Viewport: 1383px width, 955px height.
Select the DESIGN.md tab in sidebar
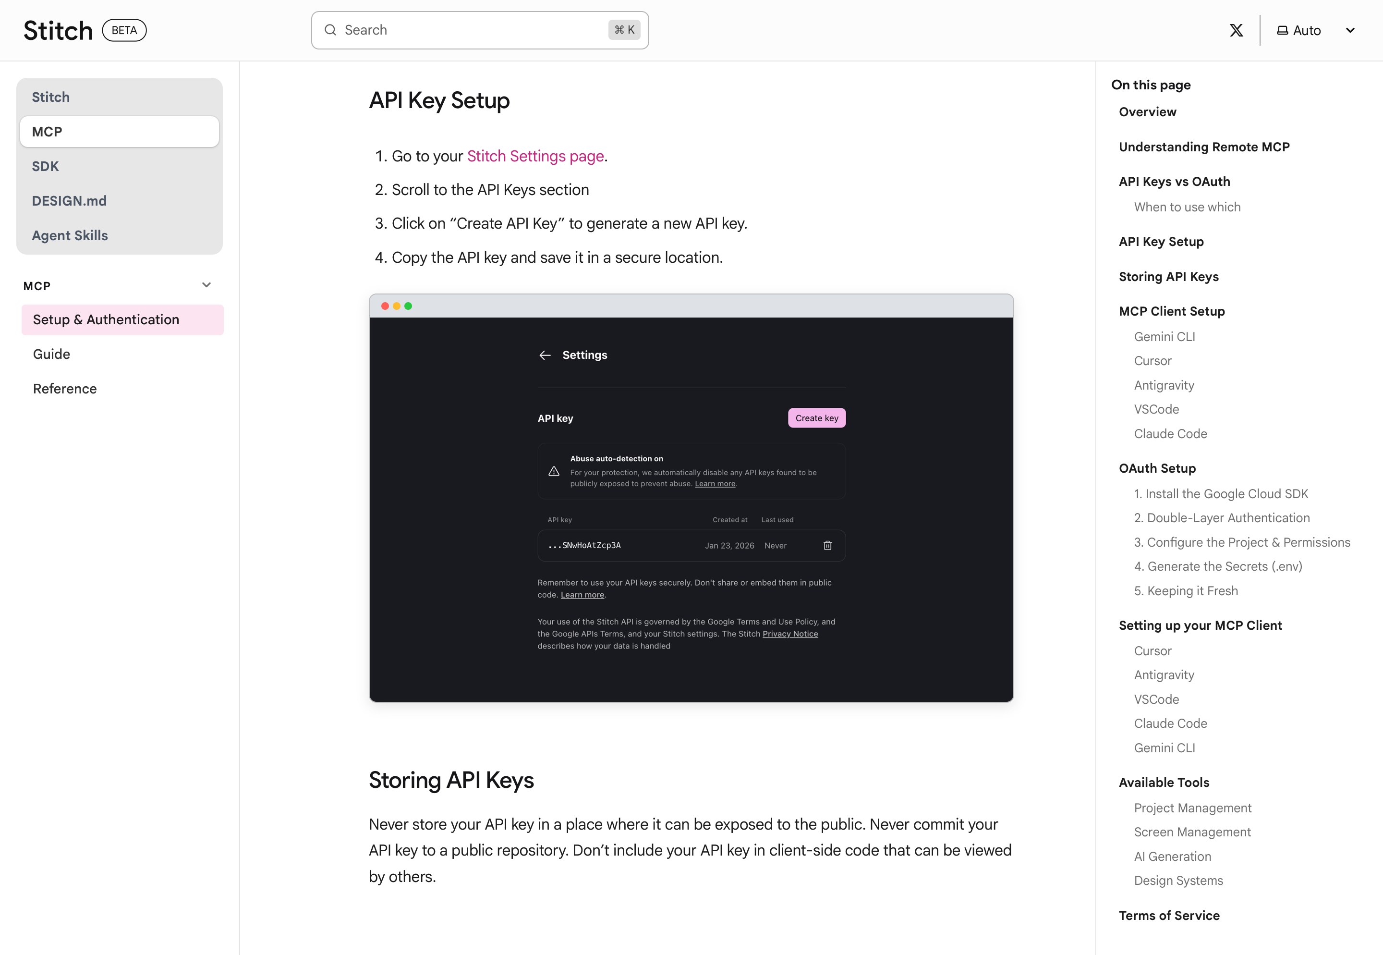tap(120, 201)
